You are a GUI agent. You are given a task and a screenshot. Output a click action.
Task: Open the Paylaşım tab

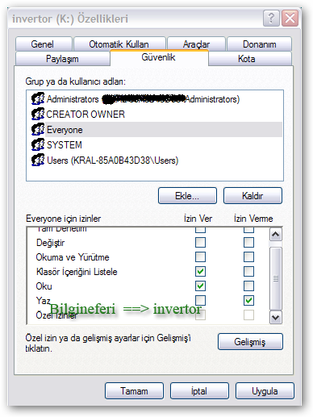[62, 59]
